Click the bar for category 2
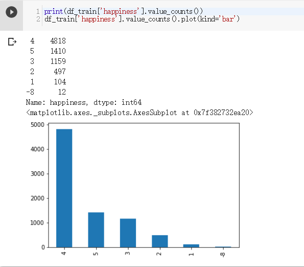The height and width of the screenshot is (267, 304). tap(160, 241)
